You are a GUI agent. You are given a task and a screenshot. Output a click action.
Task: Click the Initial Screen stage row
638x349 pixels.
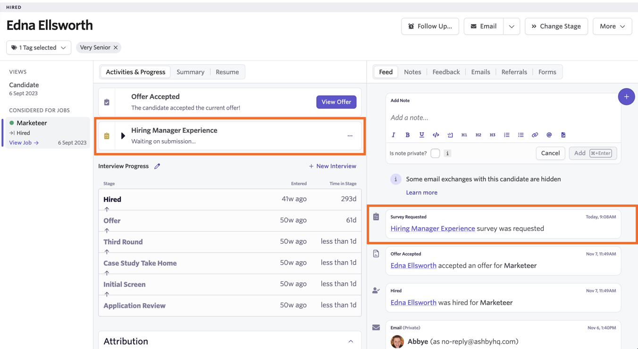[230, 284]
